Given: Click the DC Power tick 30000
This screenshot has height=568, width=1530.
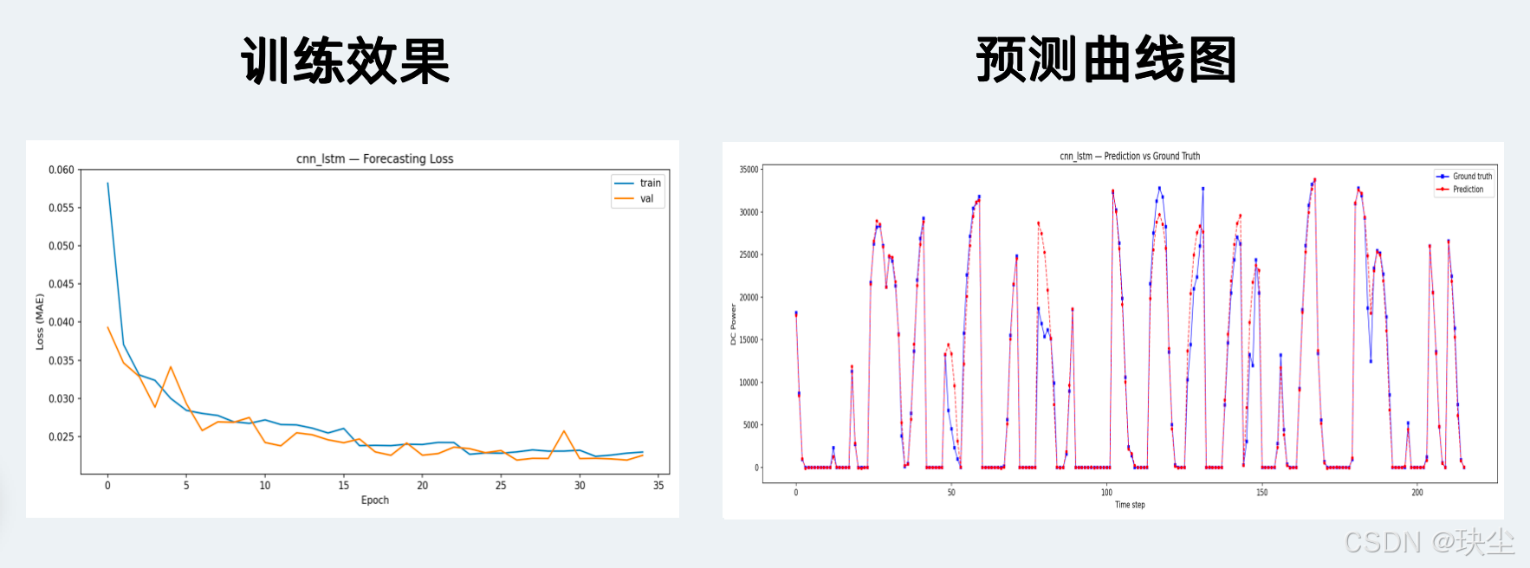Looking at the screenshot, I should (749, 212).
